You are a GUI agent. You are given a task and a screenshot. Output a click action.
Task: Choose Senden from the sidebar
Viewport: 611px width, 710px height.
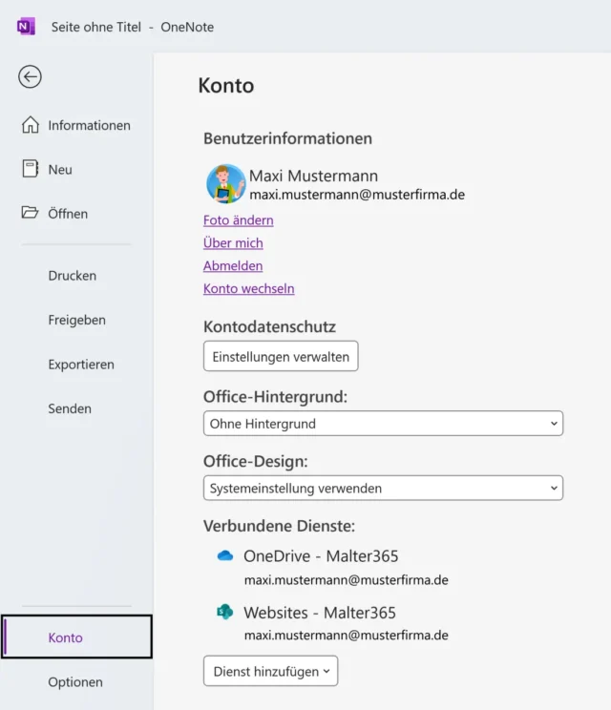click(70, 408)
